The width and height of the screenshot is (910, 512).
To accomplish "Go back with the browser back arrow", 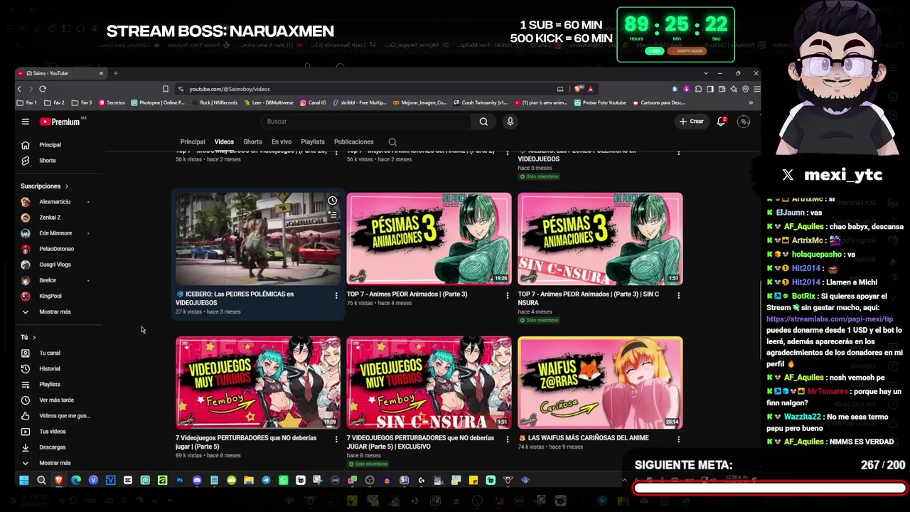I will [x=19, y=89].
